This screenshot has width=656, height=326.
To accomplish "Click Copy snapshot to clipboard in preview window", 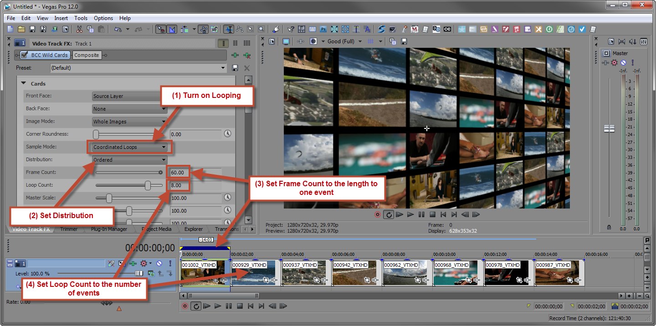I will click(x=392, y=41).
